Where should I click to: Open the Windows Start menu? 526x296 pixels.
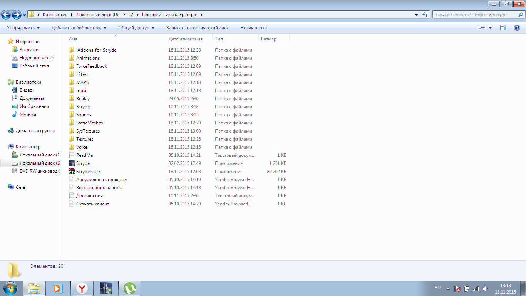click(10, 288)
